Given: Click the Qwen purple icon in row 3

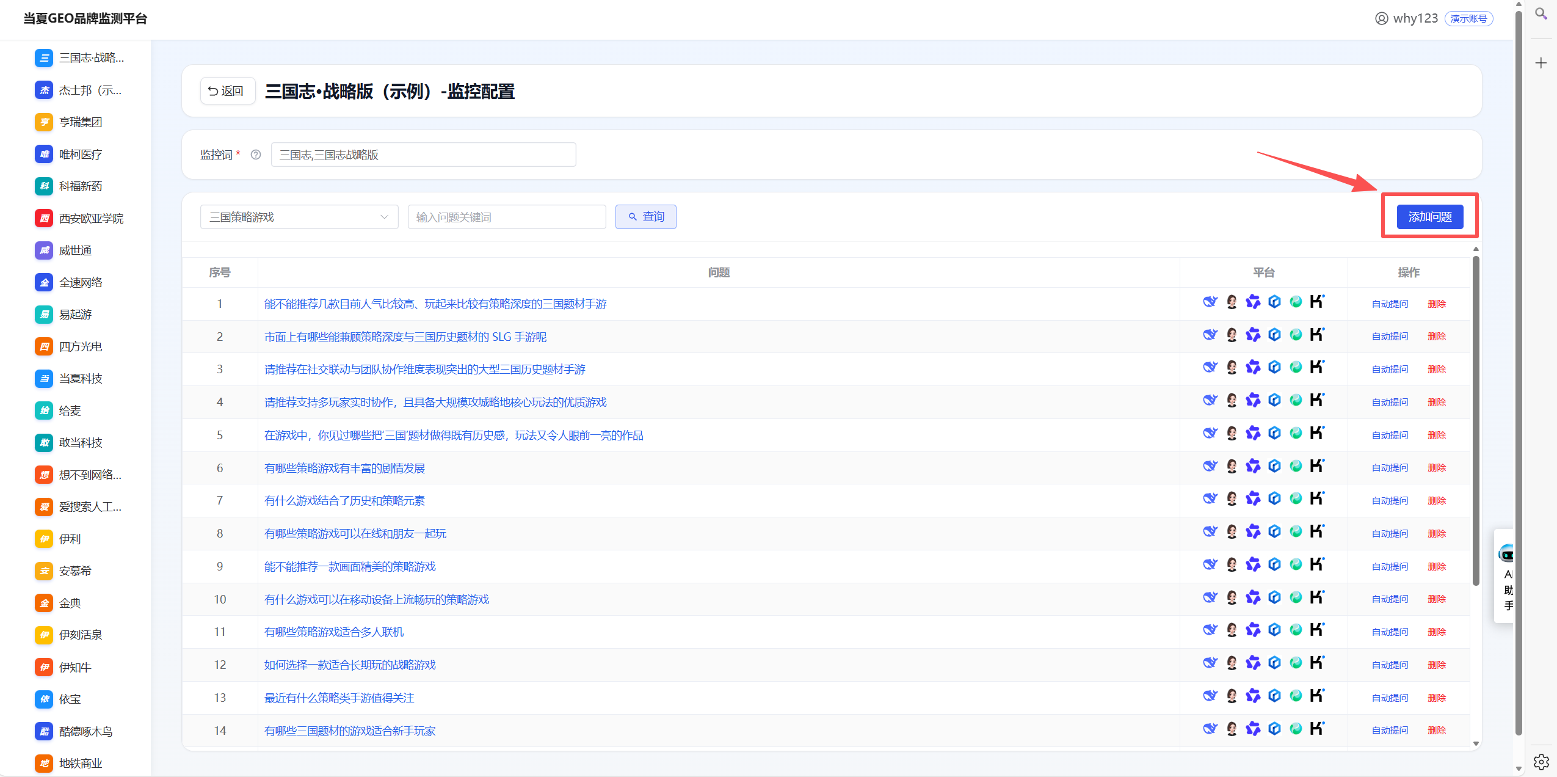Looking at the screenshot, I should pos(1253,368).
